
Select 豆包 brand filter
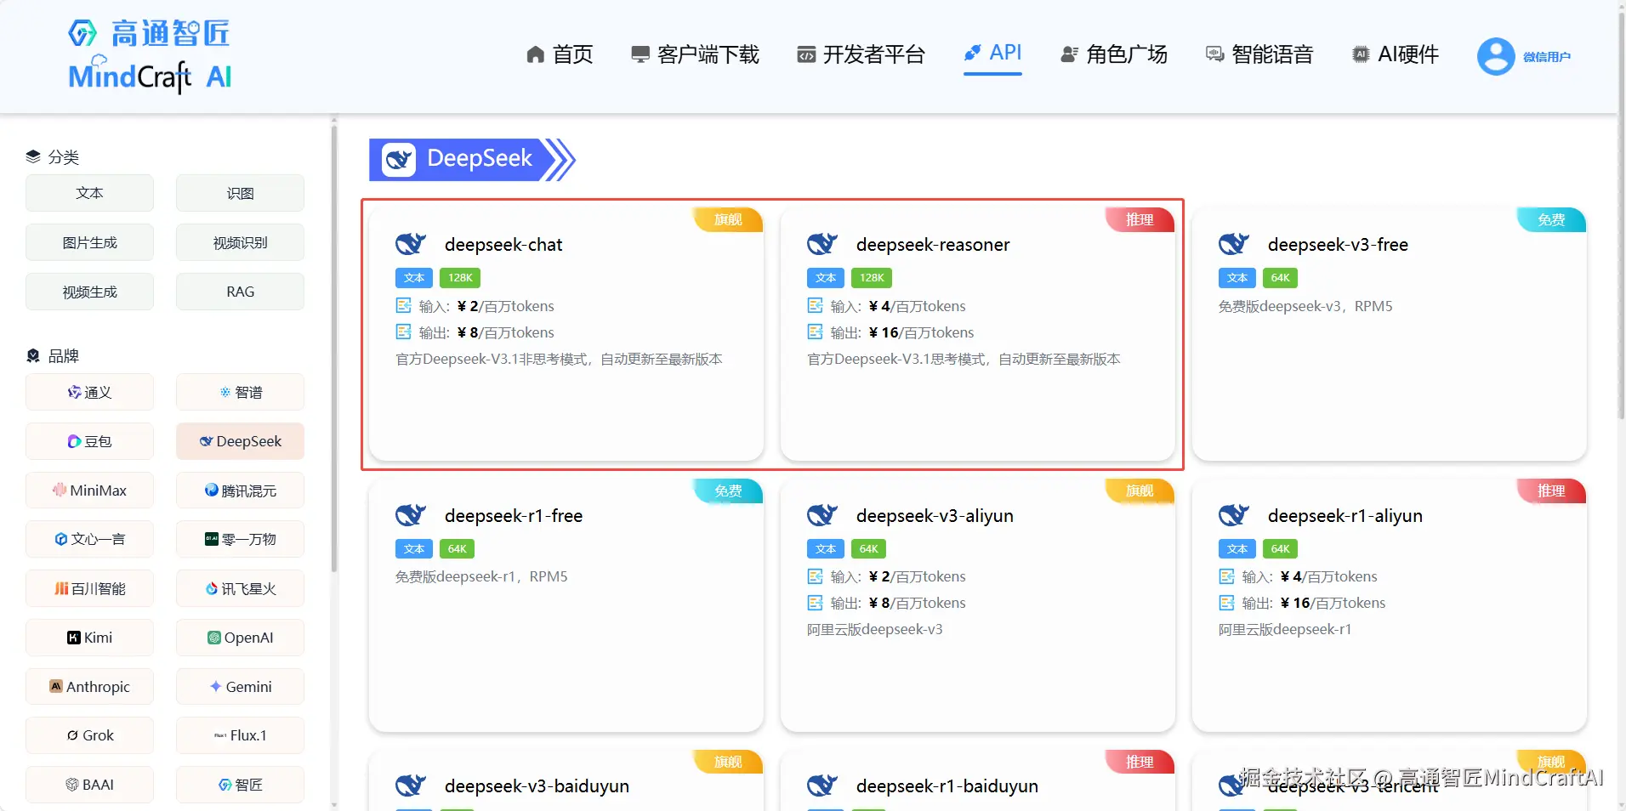pos(89,441)
